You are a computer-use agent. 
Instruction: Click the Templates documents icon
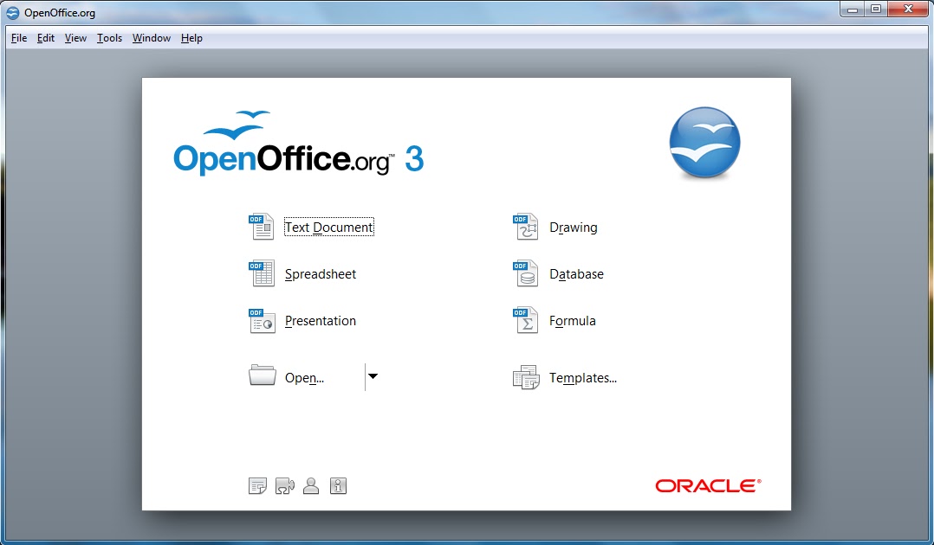[526, 377]
